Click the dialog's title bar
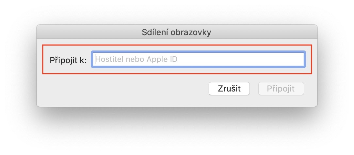 (x=177, y=32)
